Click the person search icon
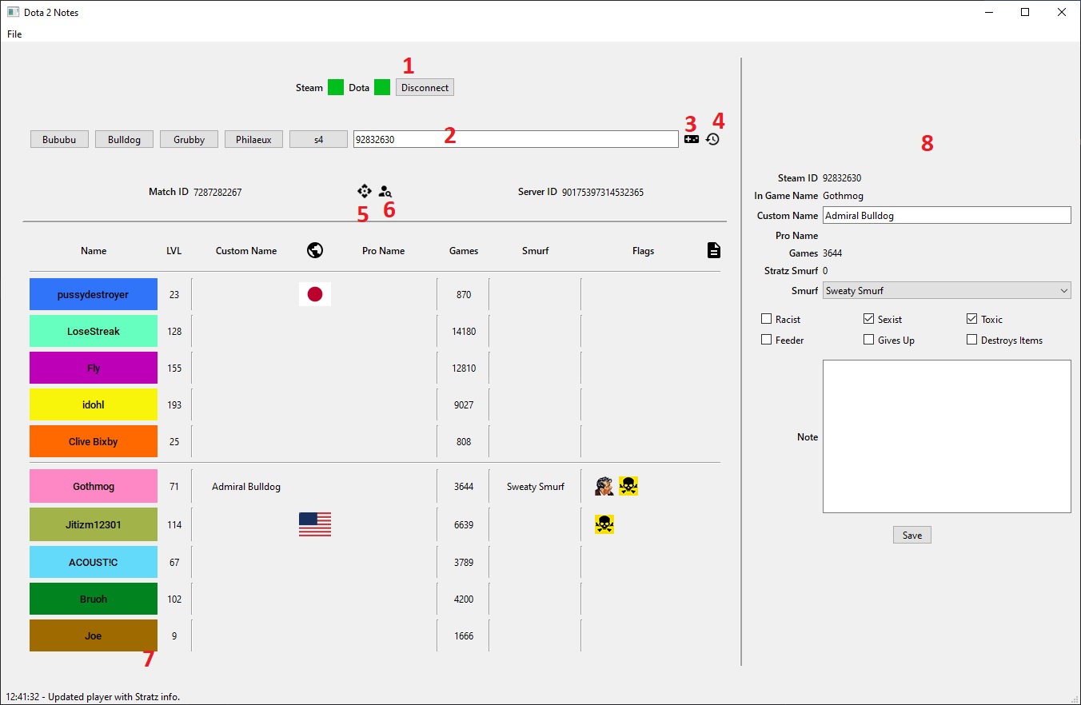This screenshot has width=1081, height=705. click(x=385, y=192)
